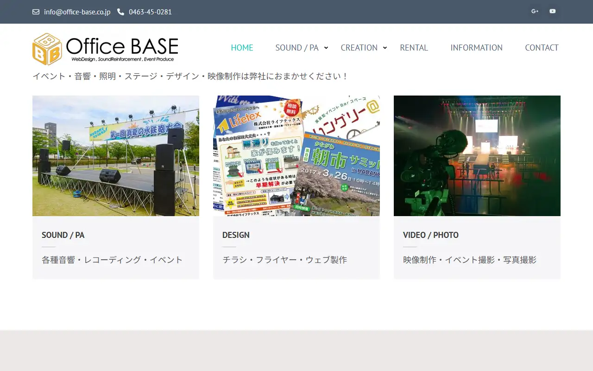The width and height of the screenshot is (593, 371).
Task: Open the CREATION menu
Action: (x=359, y=48)
